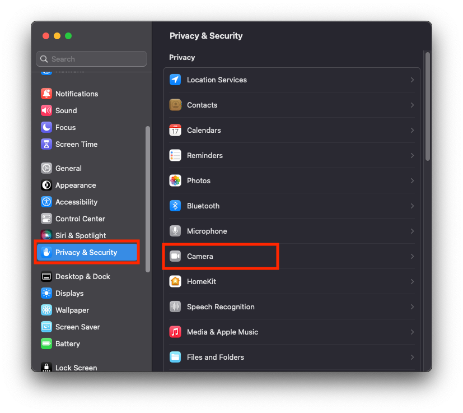Open the Displays settings
Viewport: 463px width, 413px height.
pos(69,293)
